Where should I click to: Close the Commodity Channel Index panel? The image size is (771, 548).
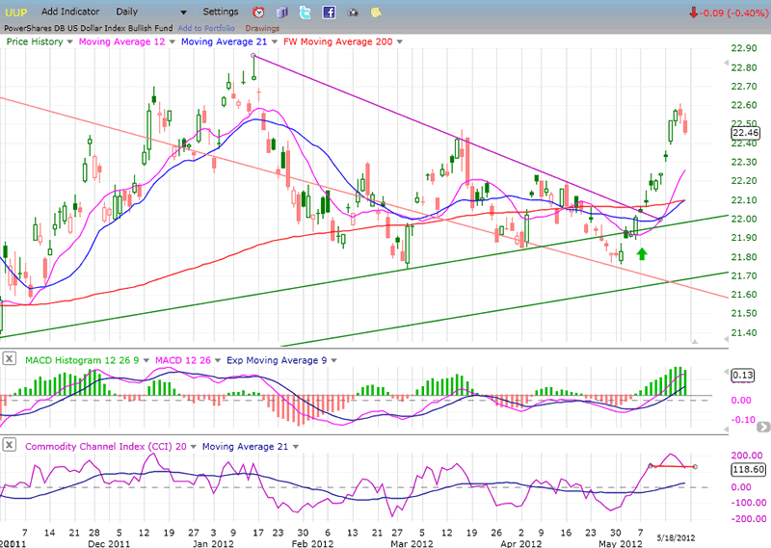click(9, 445)
